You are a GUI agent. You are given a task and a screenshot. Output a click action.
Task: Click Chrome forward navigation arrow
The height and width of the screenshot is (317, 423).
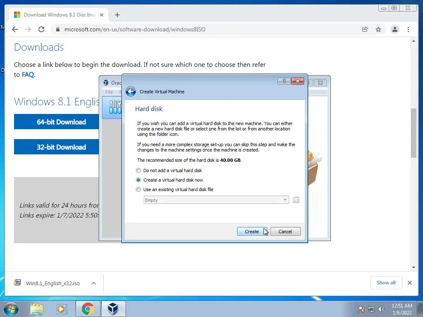point(28,29)
